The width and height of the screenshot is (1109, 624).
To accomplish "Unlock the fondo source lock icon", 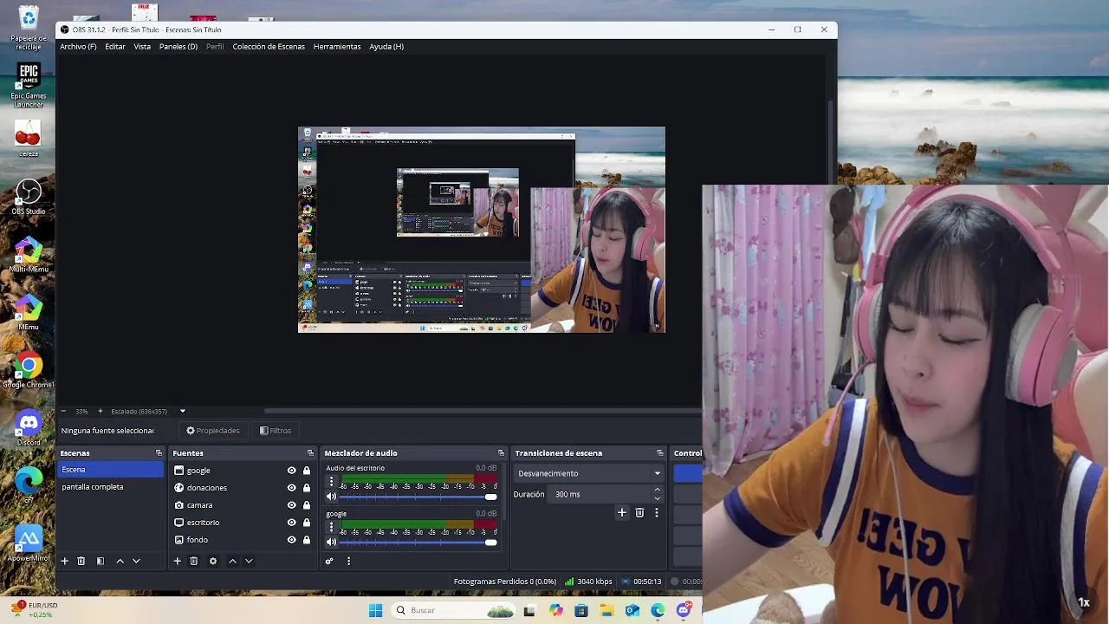I will (307, 539).
